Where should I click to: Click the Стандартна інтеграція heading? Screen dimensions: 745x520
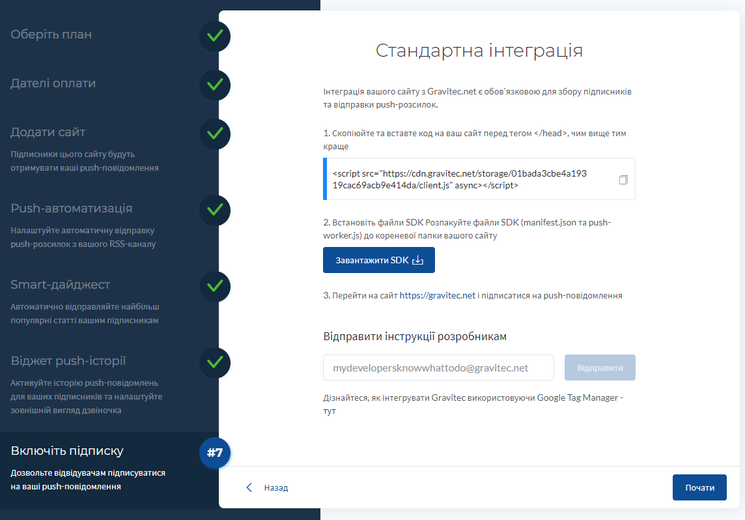[x=479, y=50]
